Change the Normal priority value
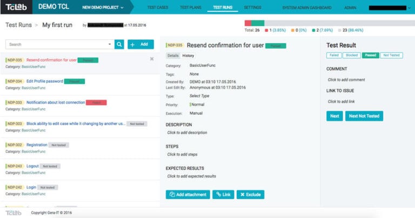This screenshot has width=415, height=218. (197, 105)
